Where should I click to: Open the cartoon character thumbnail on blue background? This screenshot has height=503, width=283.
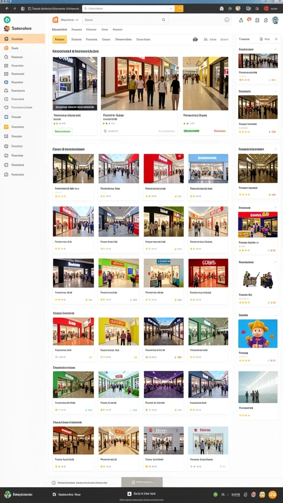coord(257,334)
